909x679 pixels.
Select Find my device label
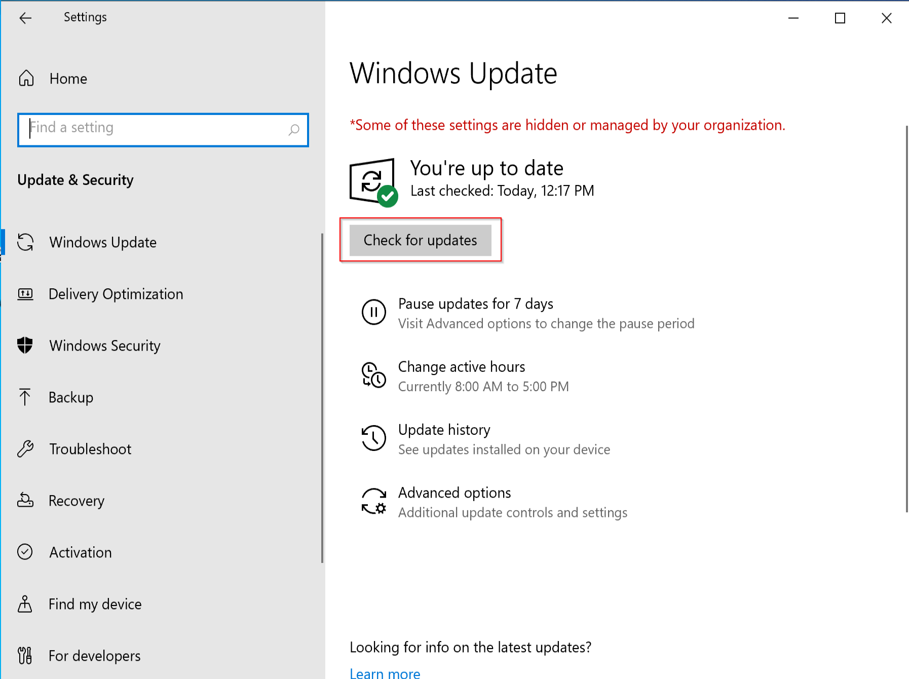point(95,604)
